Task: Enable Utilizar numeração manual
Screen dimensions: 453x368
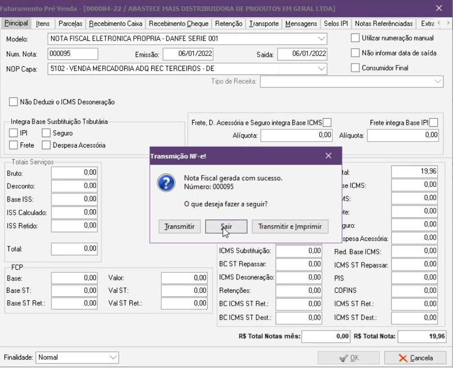Action: pos(355,38)
